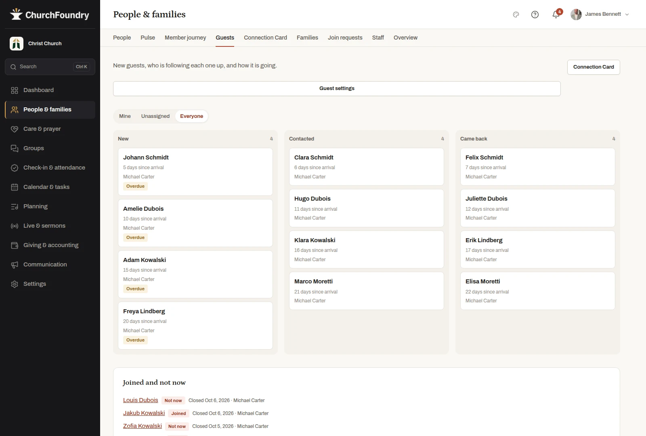Image resolution: width=646 pixels, height=436 pixels.
Task: Open Clara Schmidt's guest card
Action: point(367,167)
